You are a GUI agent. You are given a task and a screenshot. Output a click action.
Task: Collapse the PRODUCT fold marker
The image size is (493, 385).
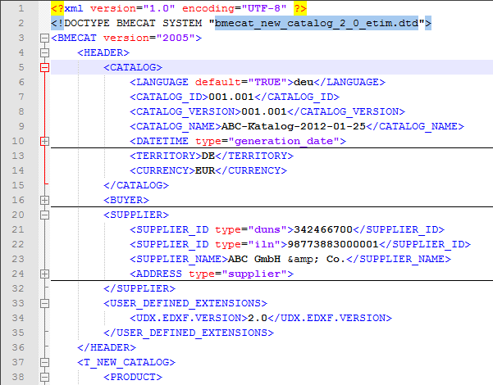click(44, 377)
